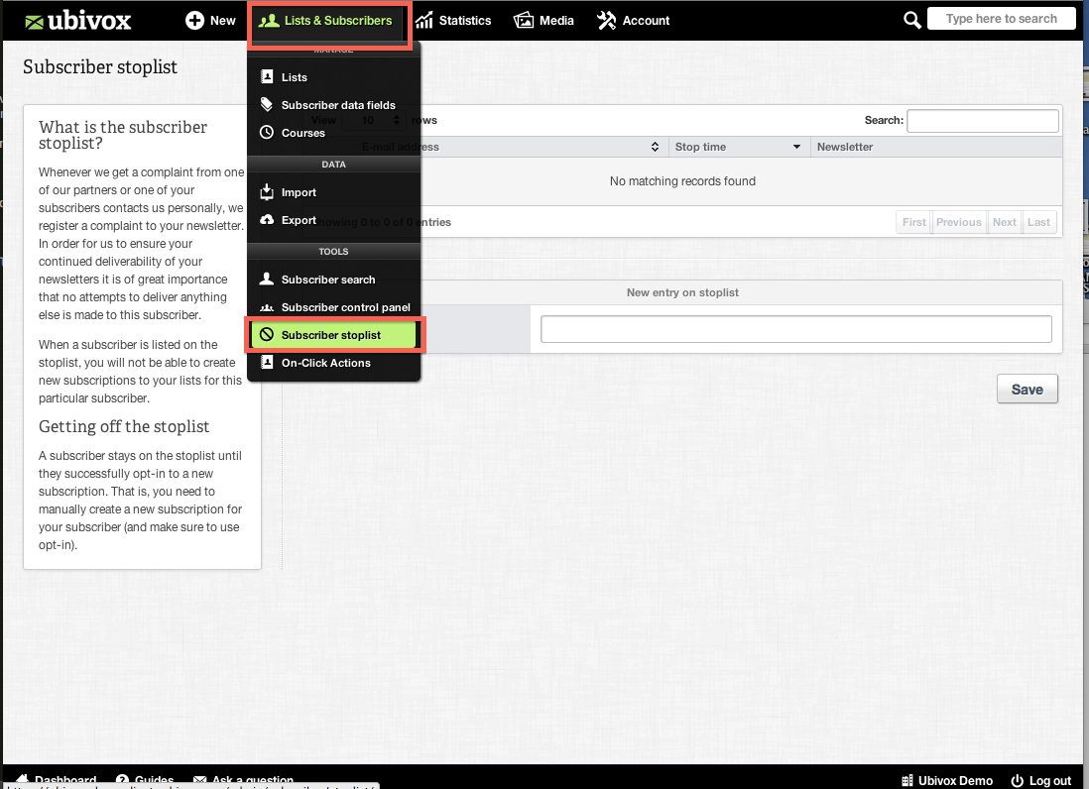Open the New menu
The width and height of the screenshot is (1089, 789).
tap(210, 20)
